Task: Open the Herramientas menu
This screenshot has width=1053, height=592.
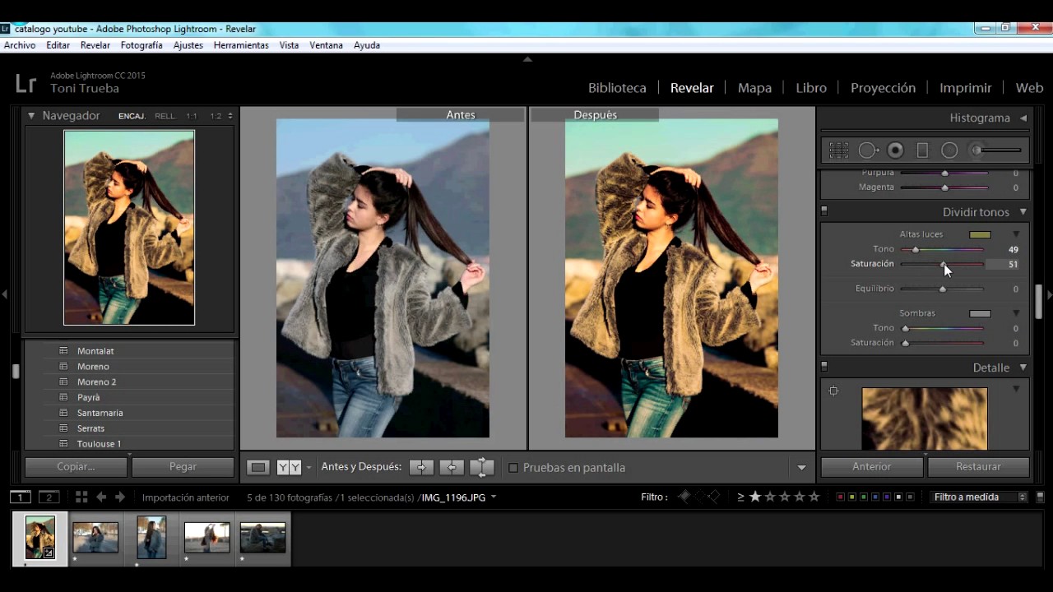Action: tap(241, 45)
